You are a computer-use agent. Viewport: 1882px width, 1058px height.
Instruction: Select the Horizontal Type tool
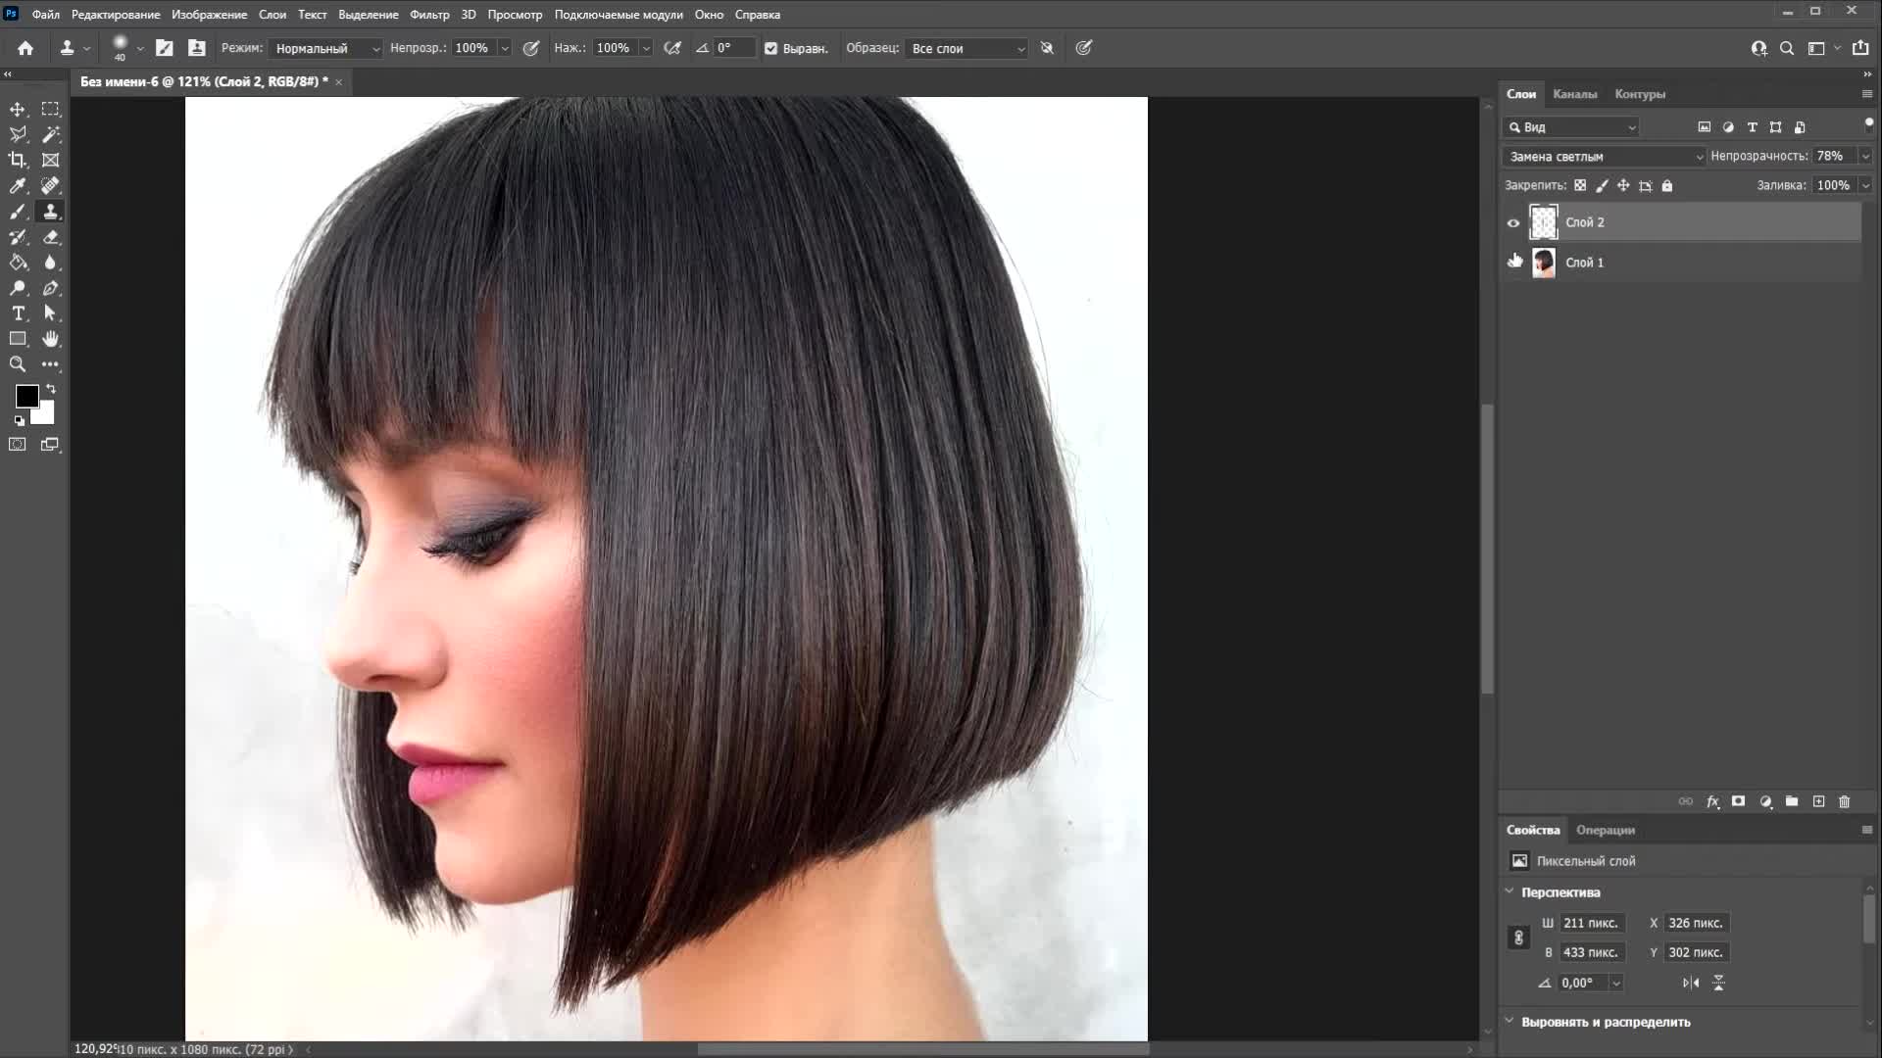[18, 313]
